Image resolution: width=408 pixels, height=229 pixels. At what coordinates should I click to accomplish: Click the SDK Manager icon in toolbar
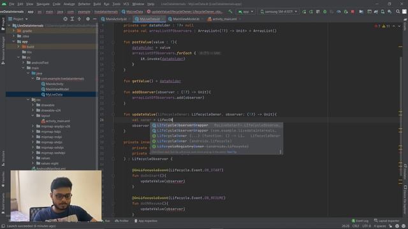[x=390, y=11]
